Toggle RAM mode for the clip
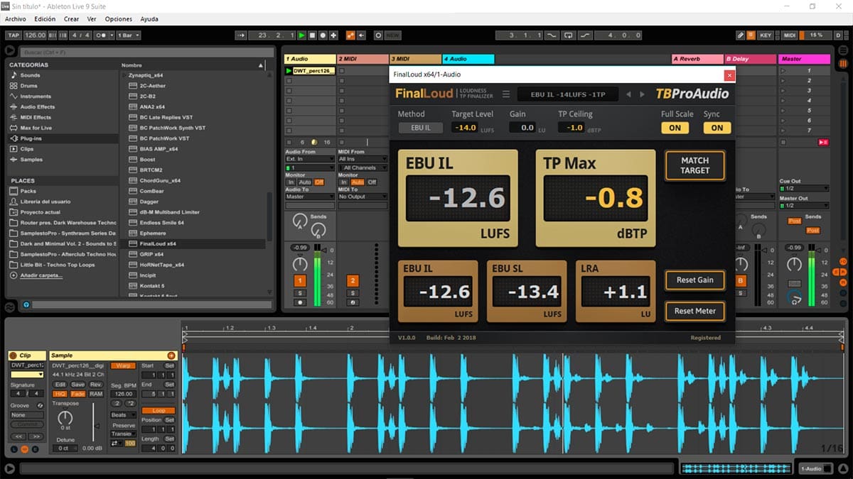This screenshot has width=853, height=479. (x=96, y=394)
